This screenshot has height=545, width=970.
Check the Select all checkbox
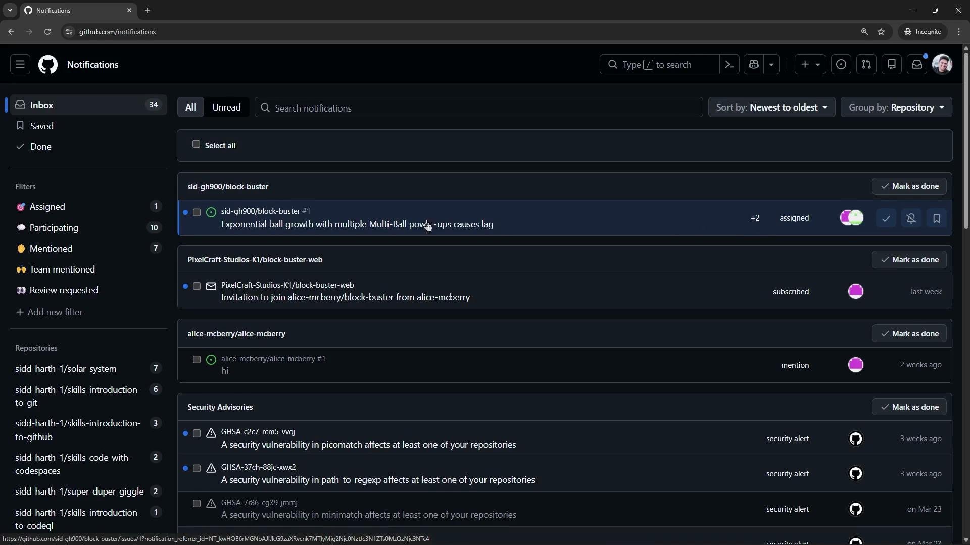click(196, 144)
